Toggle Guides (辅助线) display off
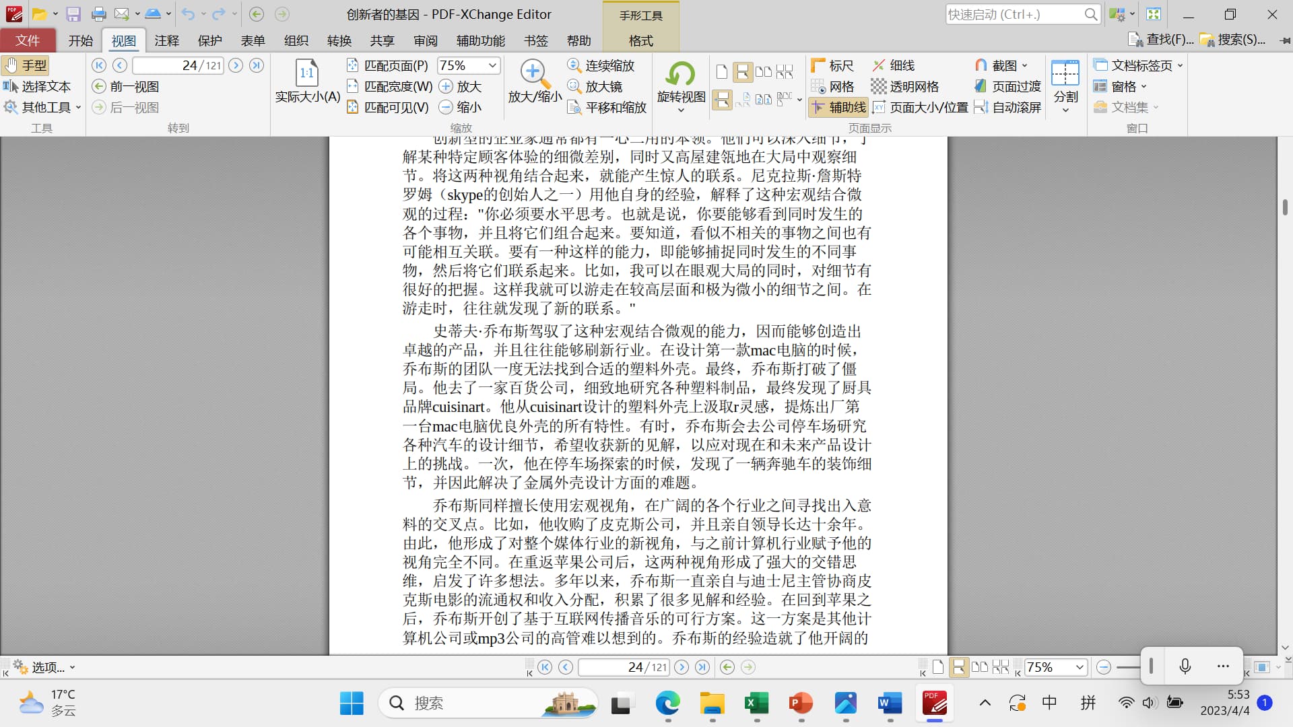 [838, 107]
